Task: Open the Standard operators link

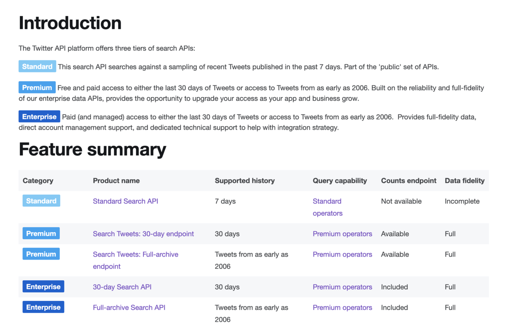Action: coord(328,207)
